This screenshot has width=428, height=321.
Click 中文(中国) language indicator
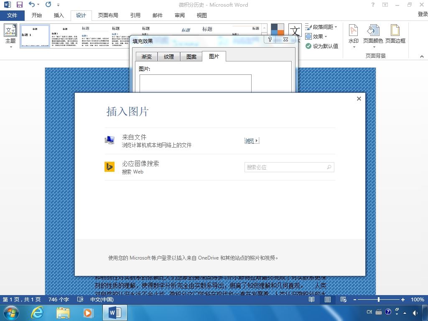(x=102, y=299)
